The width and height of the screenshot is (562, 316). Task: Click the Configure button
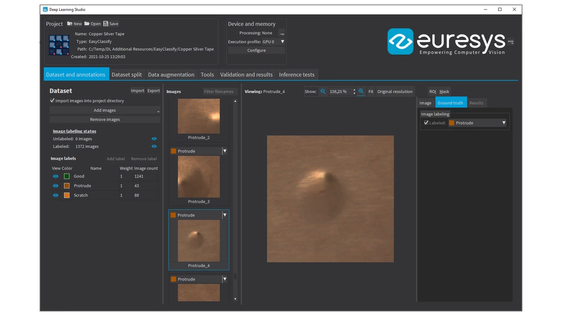pos(256,50)
